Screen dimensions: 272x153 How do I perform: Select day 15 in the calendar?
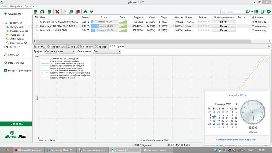click(232, 118)
